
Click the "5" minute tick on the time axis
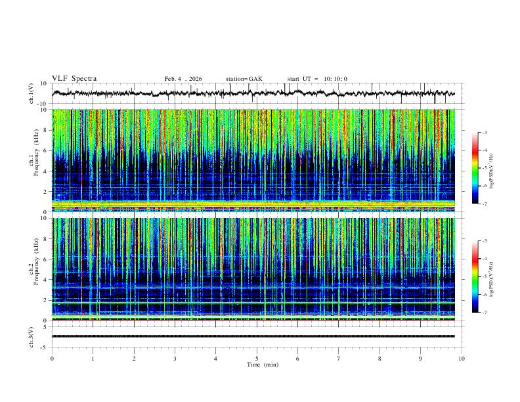tap(257, 359)
